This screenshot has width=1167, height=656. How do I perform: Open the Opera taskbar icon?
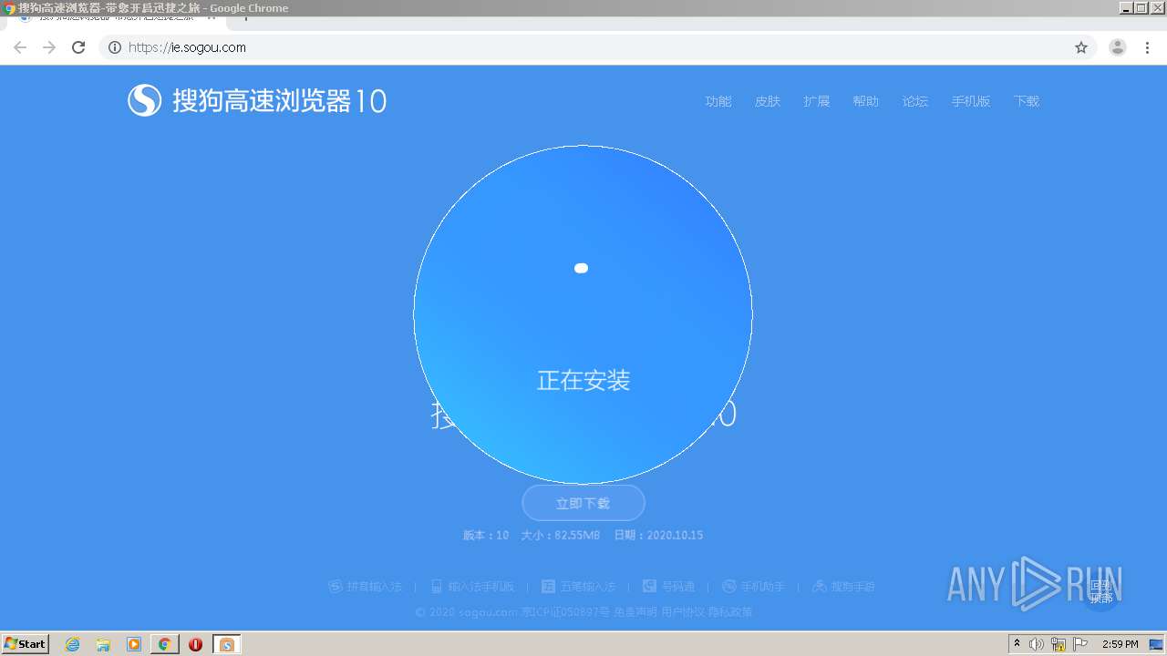click(195, 644)
